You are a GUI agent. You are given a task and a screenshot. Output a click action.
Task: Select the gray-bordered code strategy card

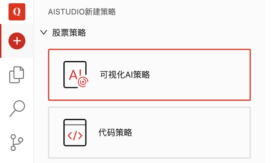149,133
